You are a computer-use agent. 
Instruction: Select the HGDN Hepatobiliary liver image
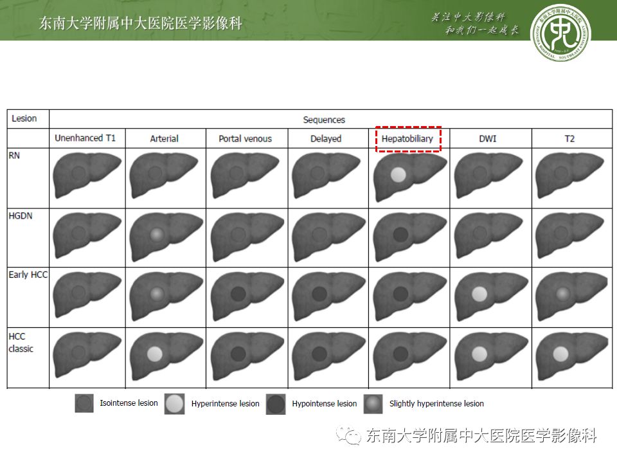409,237
